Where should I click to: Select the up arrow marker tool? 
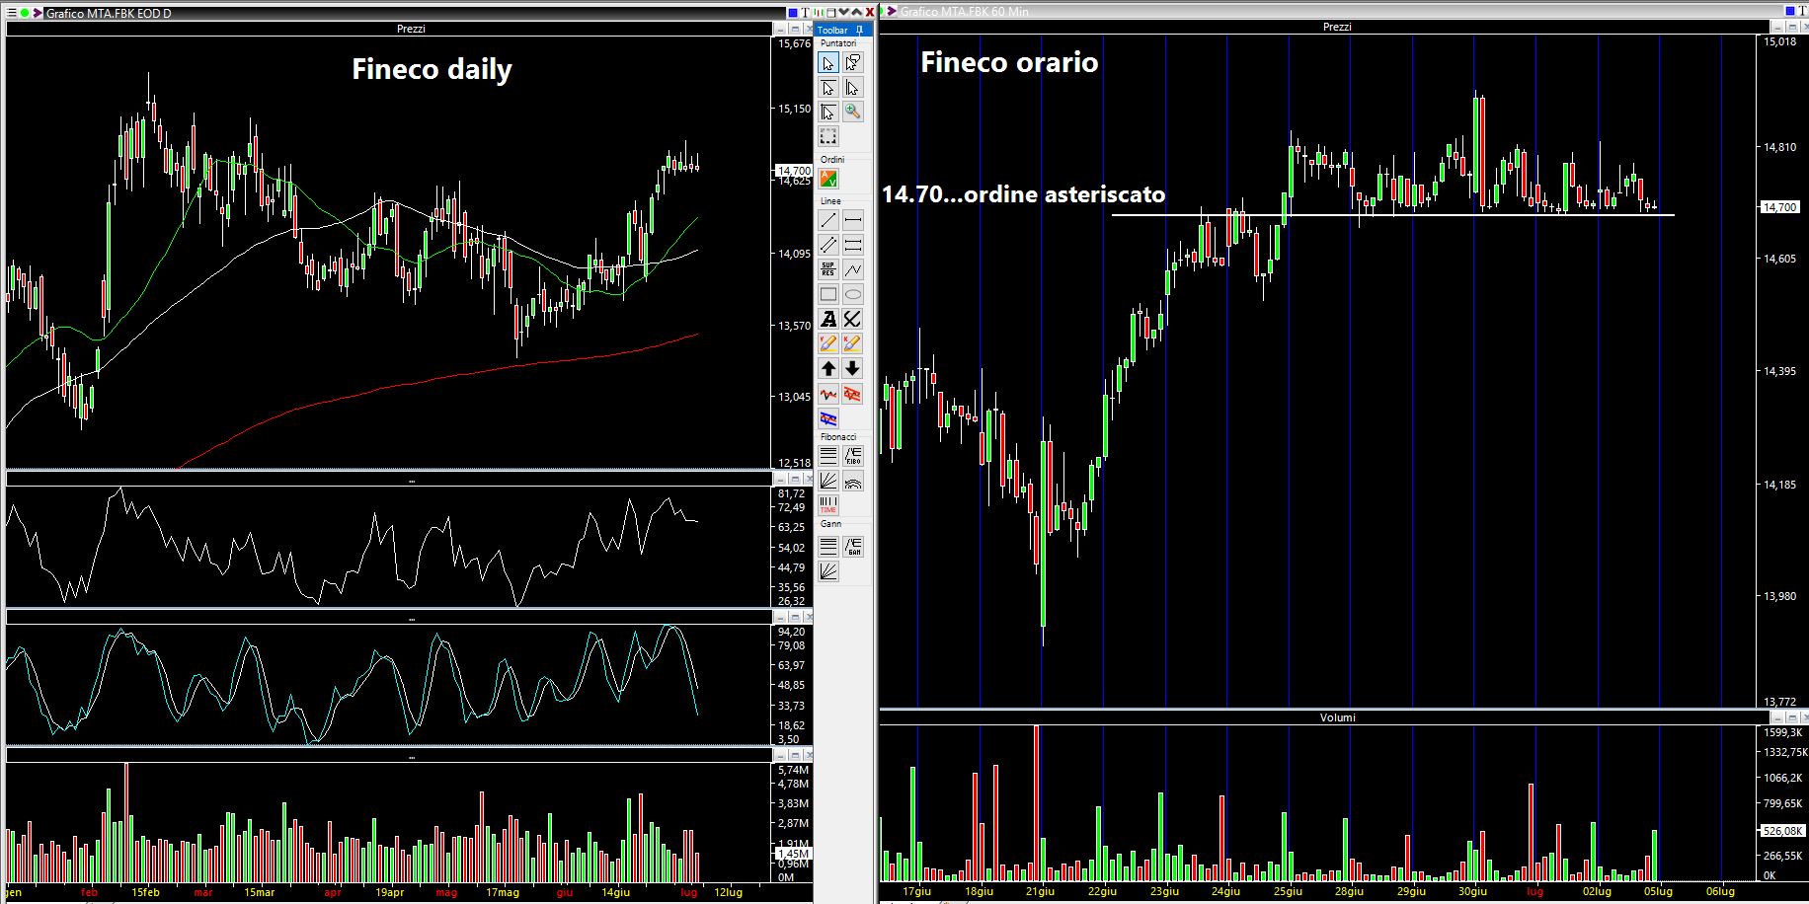828,368
